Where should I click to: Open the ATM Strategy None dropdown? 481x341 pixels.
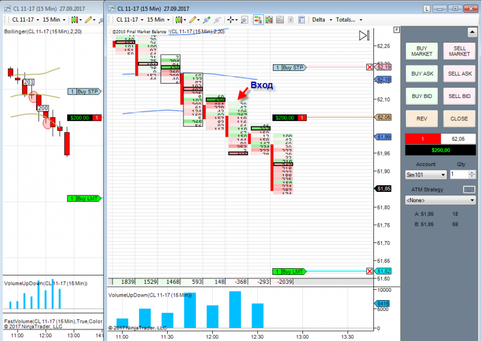[440, 200]
